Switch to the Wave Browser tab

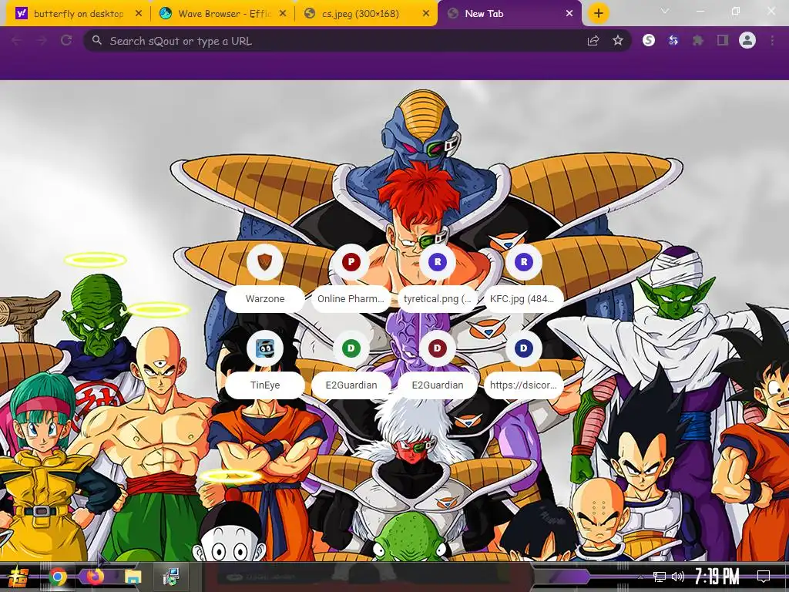click(222, 14)
